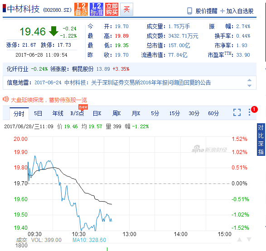Click the 买 buy button
Viewport: 266px width, 251px height.
pyautogui.click(x=126, y=10)
